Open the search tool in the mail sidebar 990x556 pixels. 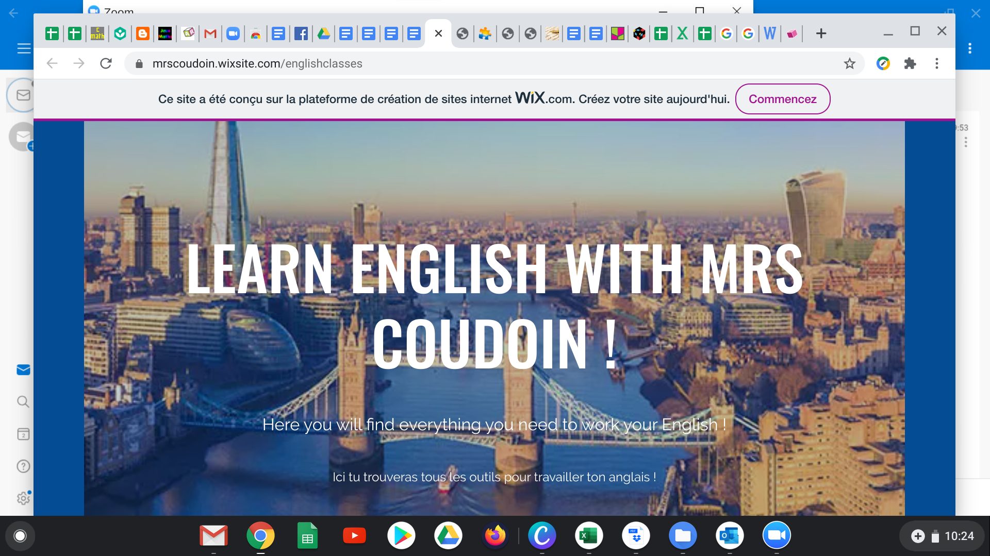[23, 401]
